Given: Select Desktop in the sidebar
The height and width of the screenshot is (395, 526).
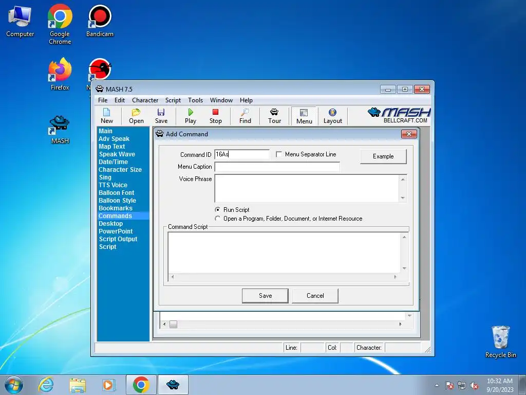Looking at the screenshot, I should 111,224.
